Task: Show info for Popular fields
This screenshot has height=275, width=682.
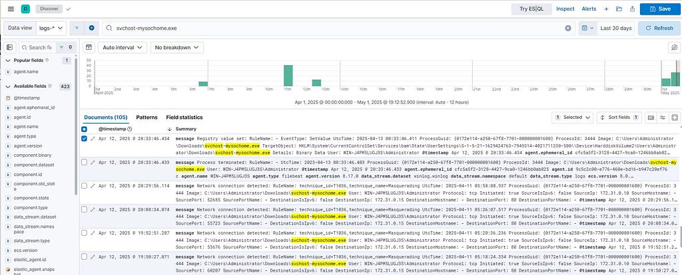Action: point(47,60)
